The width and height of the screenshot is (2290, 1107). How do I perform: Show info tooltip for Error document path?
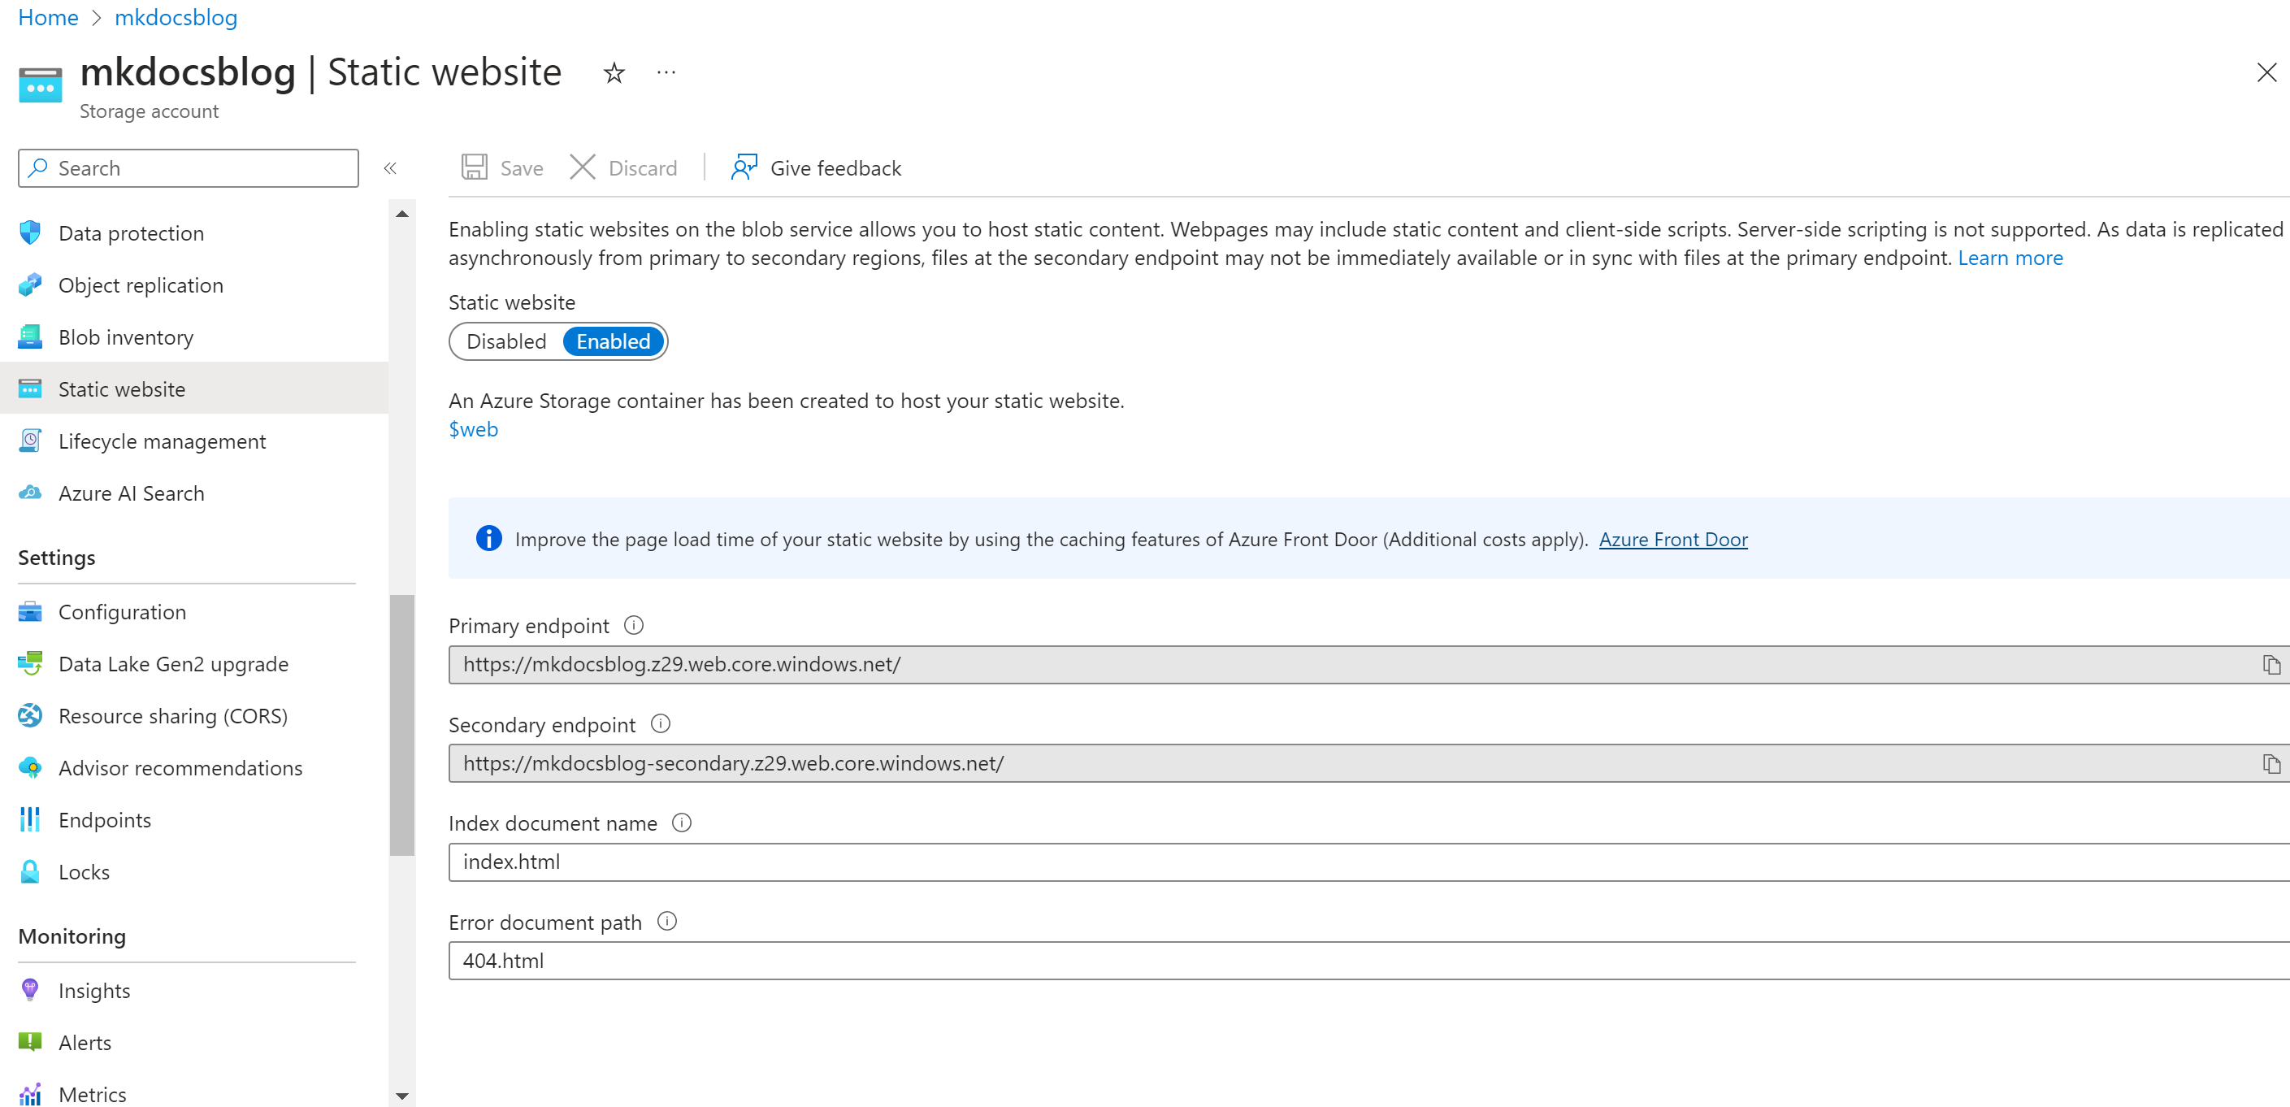pyautogui.click(x=668, y=921)
